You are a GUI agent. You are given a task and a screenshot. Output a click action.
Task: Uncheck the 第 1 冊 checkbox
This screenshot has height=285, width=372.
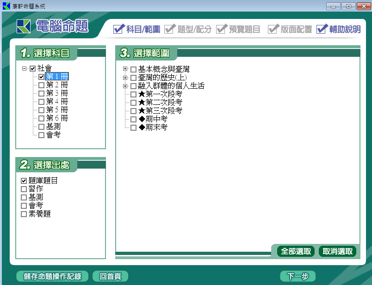[x=41, y=77]
